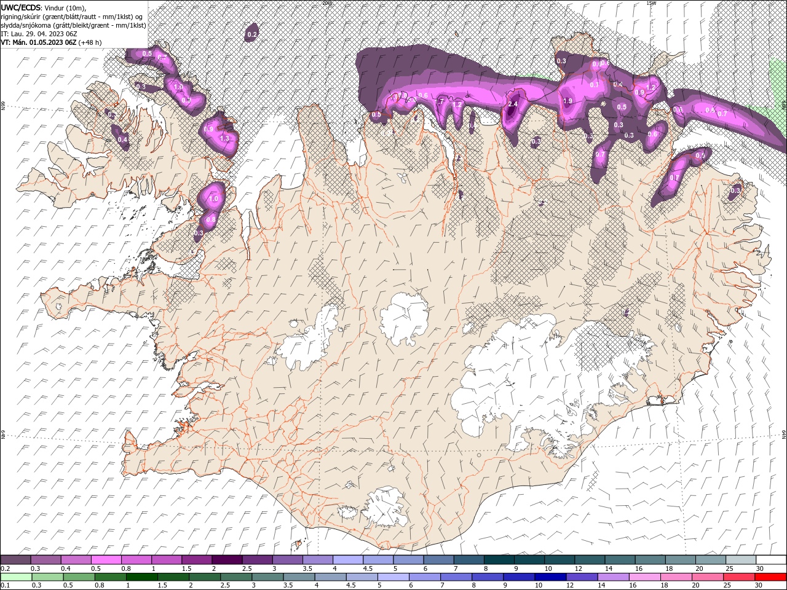Click the 'rigning/skúrir' description line

click(73, 16)
